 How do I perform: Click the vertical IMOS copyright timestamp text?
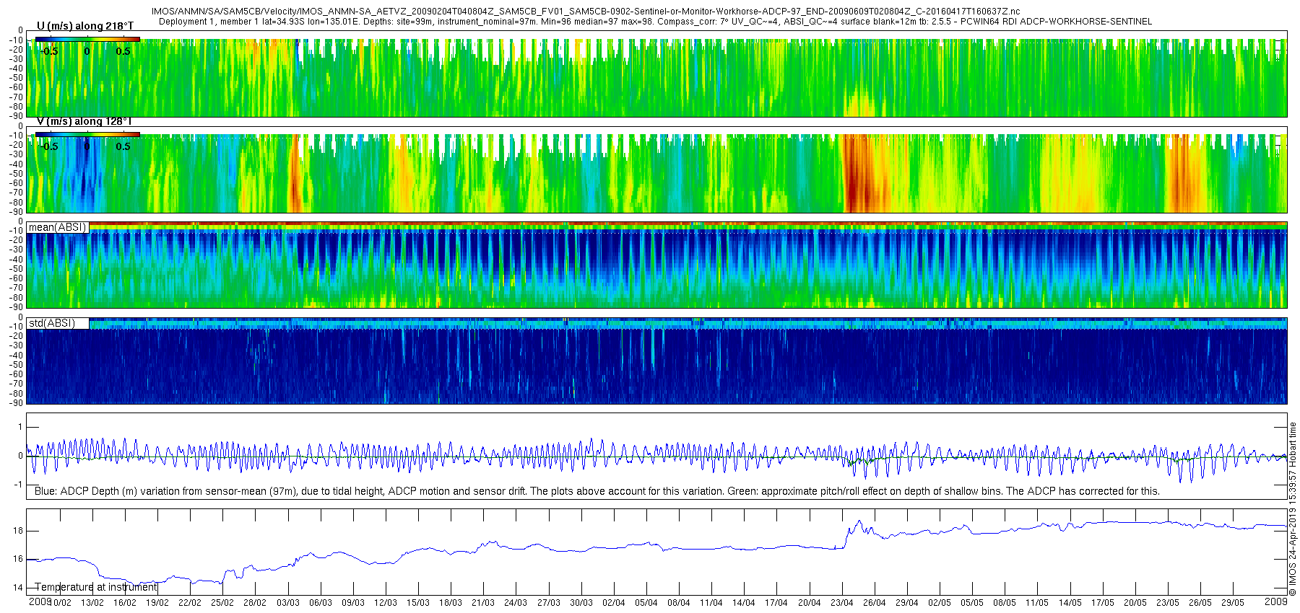point(1293,509)
